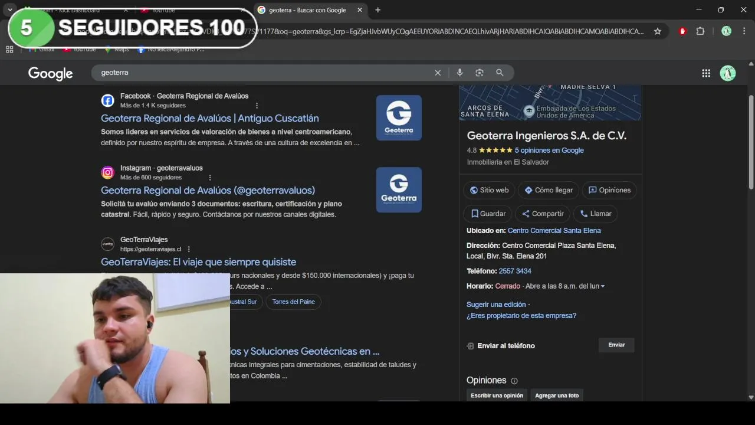Switch to the Kick Dashboard tab
This screenshot has height=425, width=755.
(x=77, y=10)
